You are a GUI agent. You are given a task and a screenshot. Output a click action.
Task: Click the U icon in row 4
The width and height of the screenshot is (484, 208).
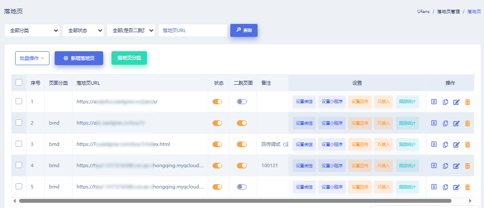434,165
